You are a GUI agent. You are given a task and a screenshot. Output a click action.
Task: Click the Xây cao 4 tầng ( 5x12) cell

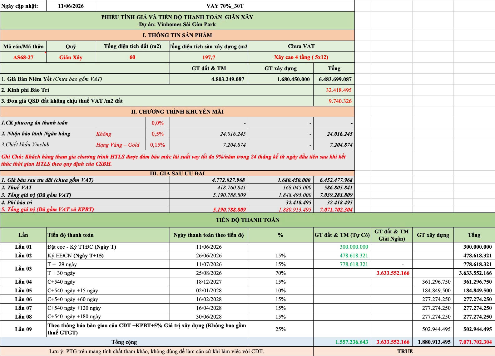pos(301,57)
